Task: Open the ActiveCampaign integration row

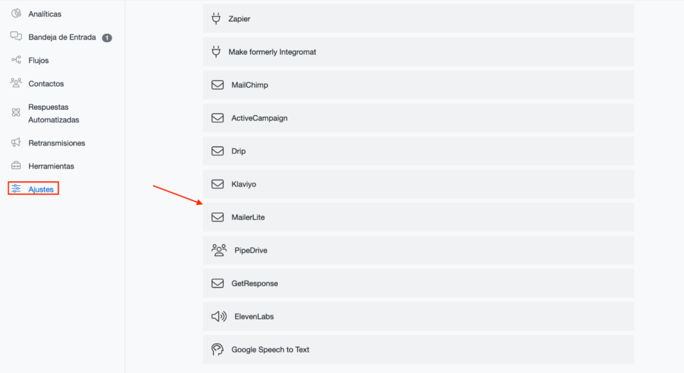Action: [x=418, y=118]
